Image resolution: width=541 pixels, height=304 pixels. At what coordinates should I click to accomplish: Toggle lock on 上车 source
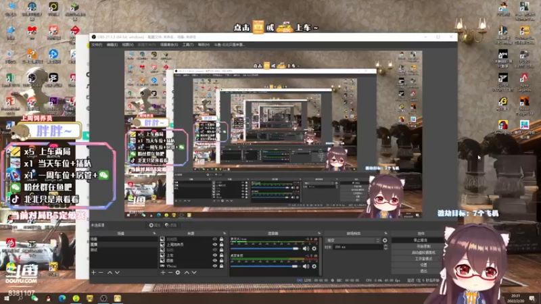coord(222,255)
